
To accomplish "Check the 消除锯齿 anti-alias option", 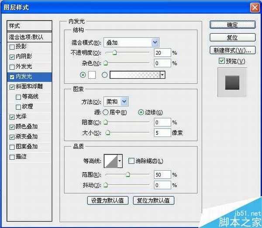I will [x=131, y=161].
